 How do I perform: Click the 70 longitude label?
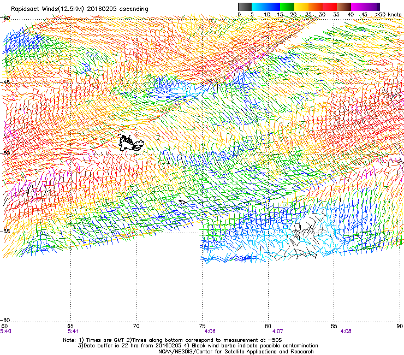[x=136, y=326]
